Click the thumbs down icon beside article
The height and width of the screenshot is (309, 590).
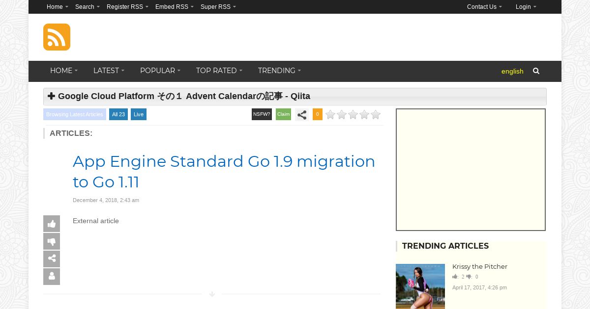click(x=52, y=241)
